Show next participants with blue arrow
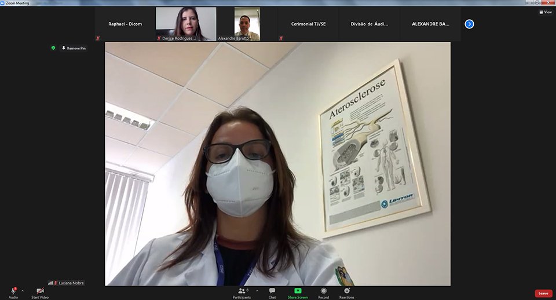The width and height of the screenshot is (556, 300). 469,24
